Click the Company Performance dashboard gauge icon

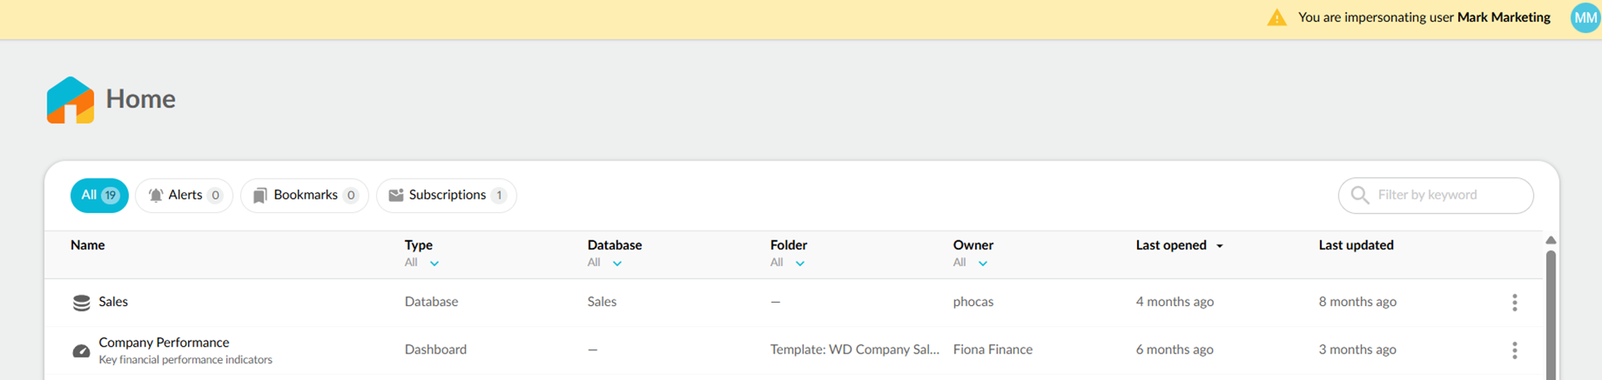(x=81, y=351)
